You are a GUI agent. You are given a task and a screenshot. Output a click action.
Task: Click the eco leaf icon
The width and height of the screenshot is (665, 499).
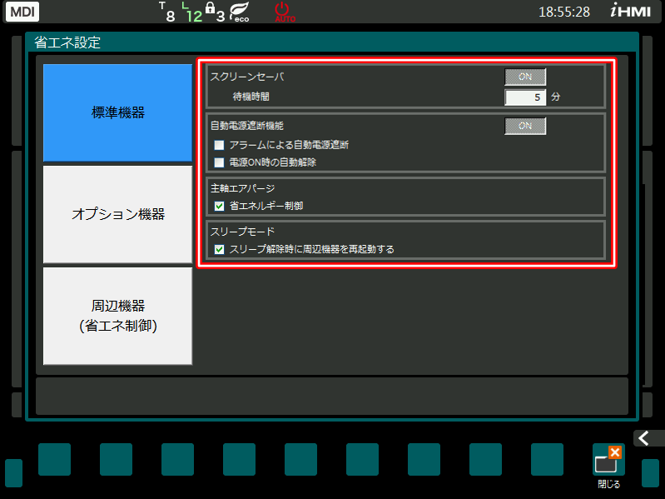240,12
